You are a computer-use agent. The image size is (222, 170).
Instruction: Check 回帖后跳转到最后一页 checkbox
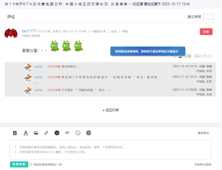(x=30, y=164)
